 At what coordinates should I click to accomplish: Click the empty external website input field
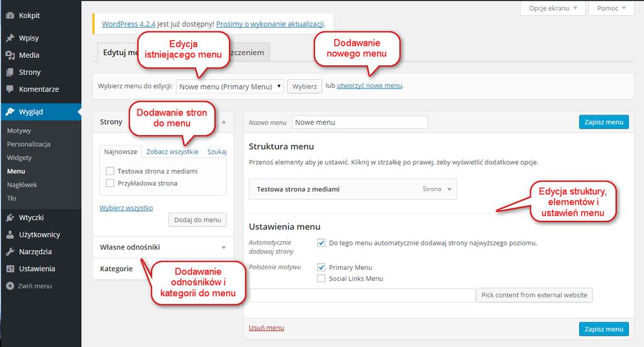click(362, 296)
